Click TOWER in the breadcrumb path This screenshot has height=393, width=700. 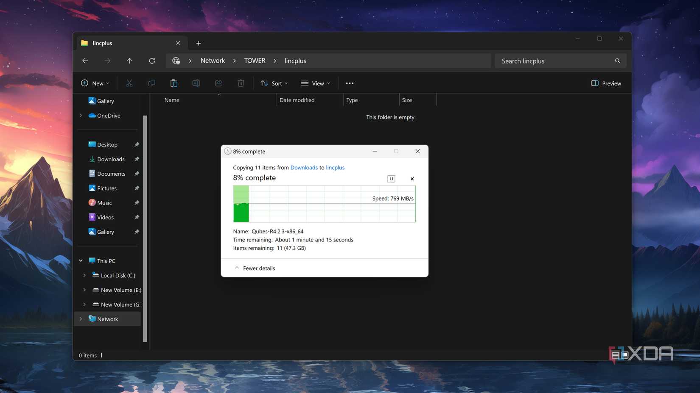[255, 61]
